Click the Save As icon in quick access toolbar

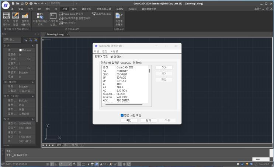point(27,3)
